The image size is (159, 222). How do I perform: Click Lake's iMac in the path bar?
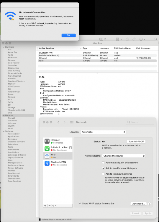click(x=47, y=219)
